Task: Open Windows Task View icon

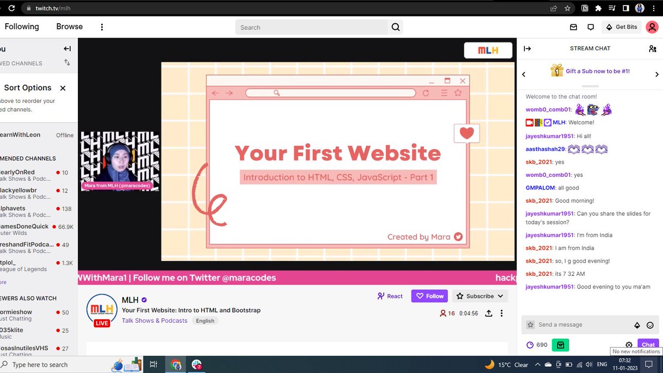Action: 154,365
